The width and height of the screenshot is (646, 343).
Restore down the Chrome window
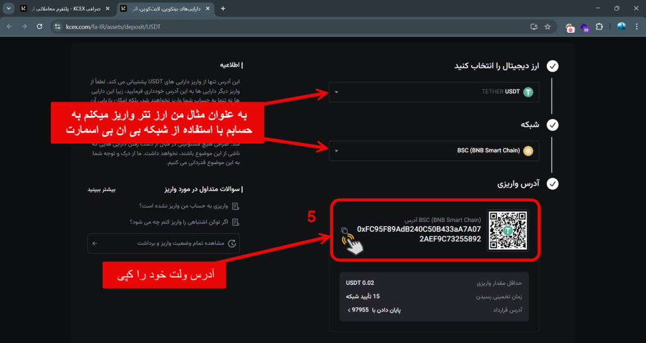point(617,8)
